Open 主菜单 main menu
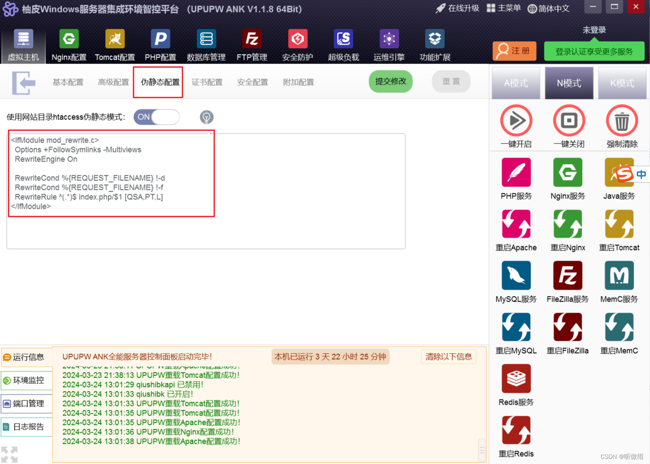 pos(504,8)
